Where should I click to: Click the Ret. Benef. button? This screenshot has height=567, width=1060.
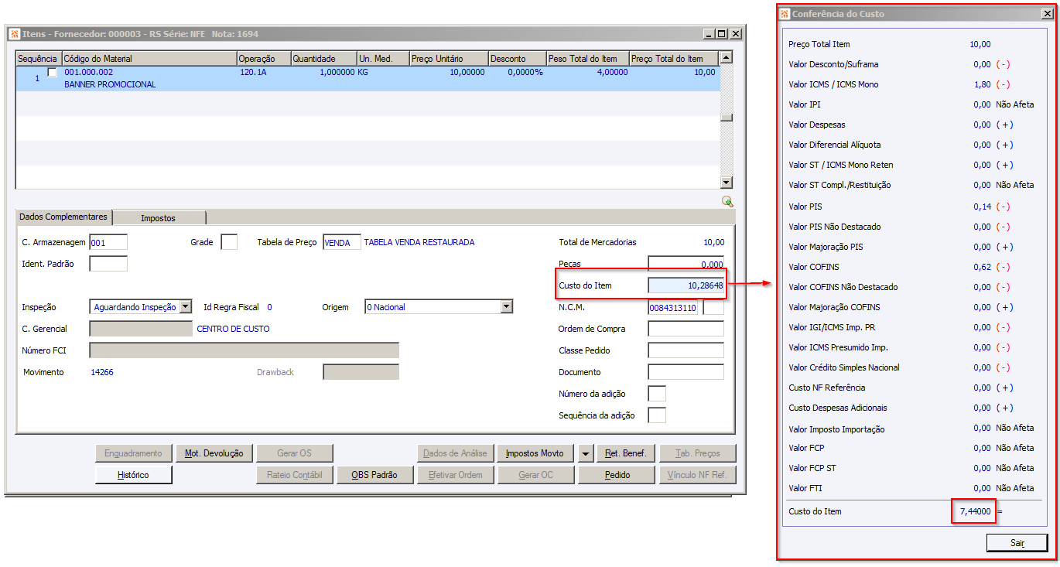pyautogui.click(x=625, y=453)
